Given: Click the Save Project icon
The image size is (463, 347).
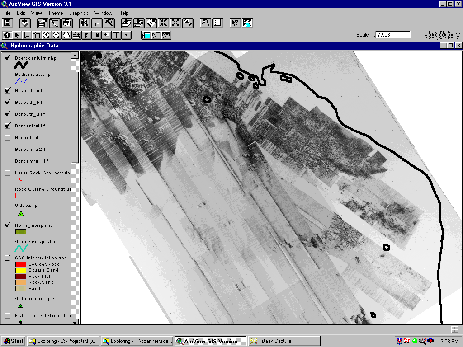Looking at the screenshot, I should pyautogui.click(x=8, y=23).
